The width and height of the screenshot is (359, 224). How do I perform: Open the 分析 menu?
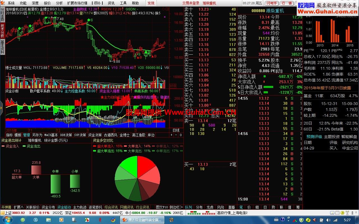coord(59,3)
